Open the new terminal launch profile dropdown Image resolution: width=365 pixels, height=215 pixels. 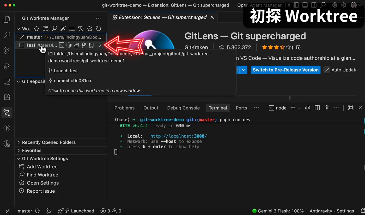pos(299,108)
